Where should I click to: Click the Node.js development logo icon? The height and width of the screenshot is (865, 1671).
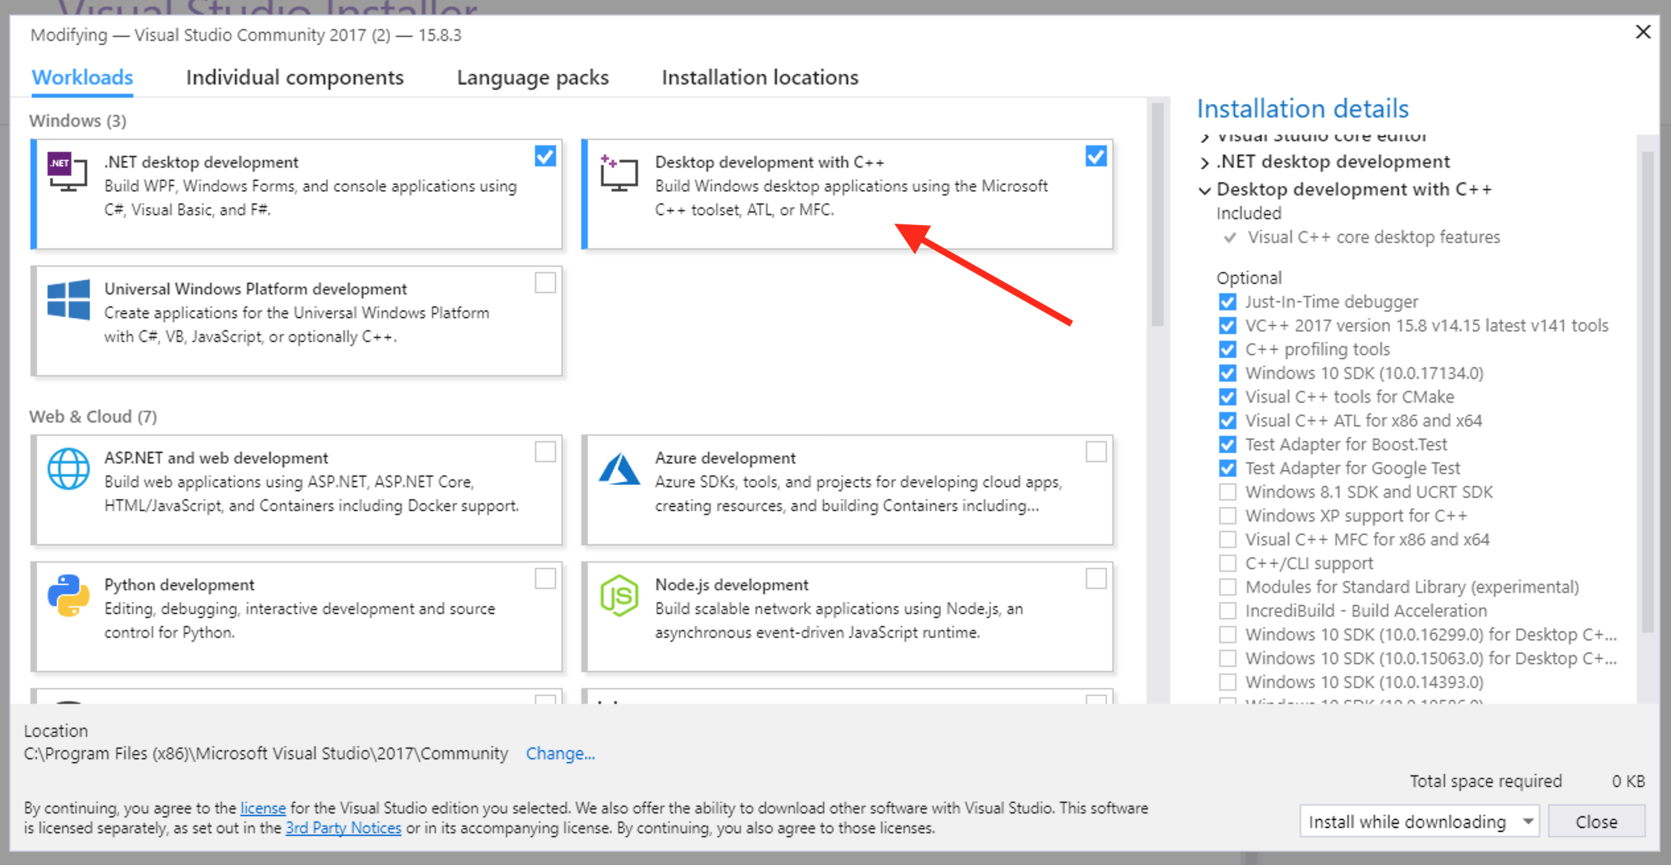(619, 595)
